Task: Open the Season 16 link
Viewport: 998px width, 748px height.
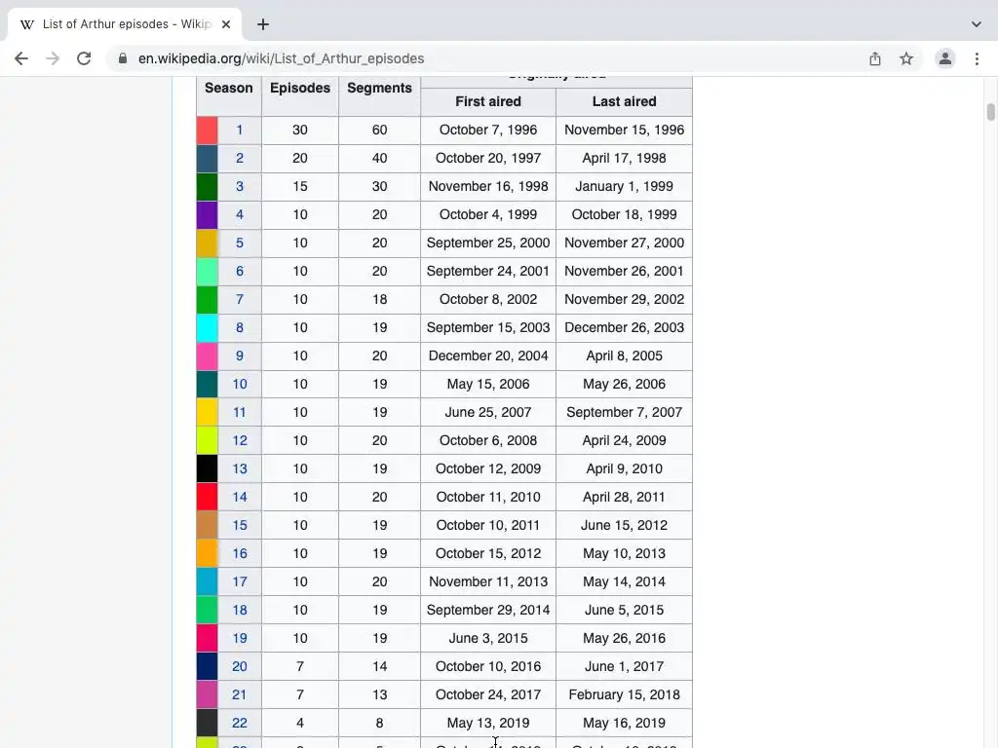Action: (x=240, y=553)
